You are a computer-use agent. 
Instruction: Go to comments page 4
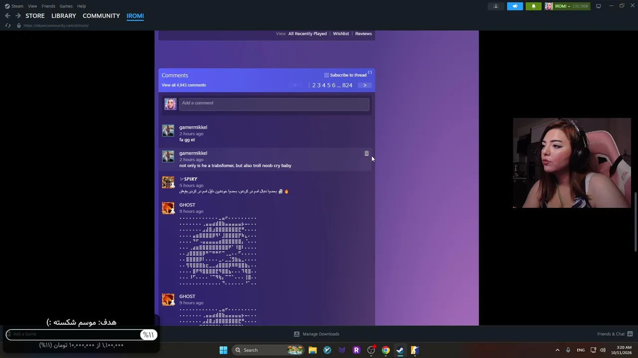click(323, 85)
